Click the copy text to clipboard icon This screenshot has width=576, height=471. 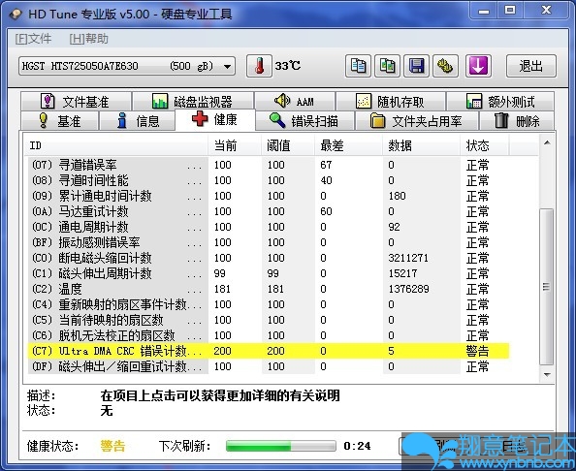click(x=358, y=66)
